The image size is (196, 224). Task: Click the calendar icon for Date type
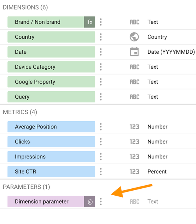(134, 51)
